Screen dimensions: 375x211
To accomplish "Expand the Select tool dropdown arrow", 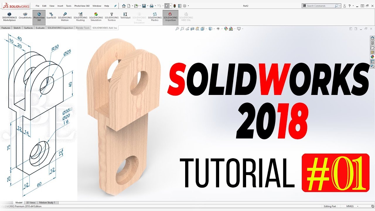I will tap(171, 6).
